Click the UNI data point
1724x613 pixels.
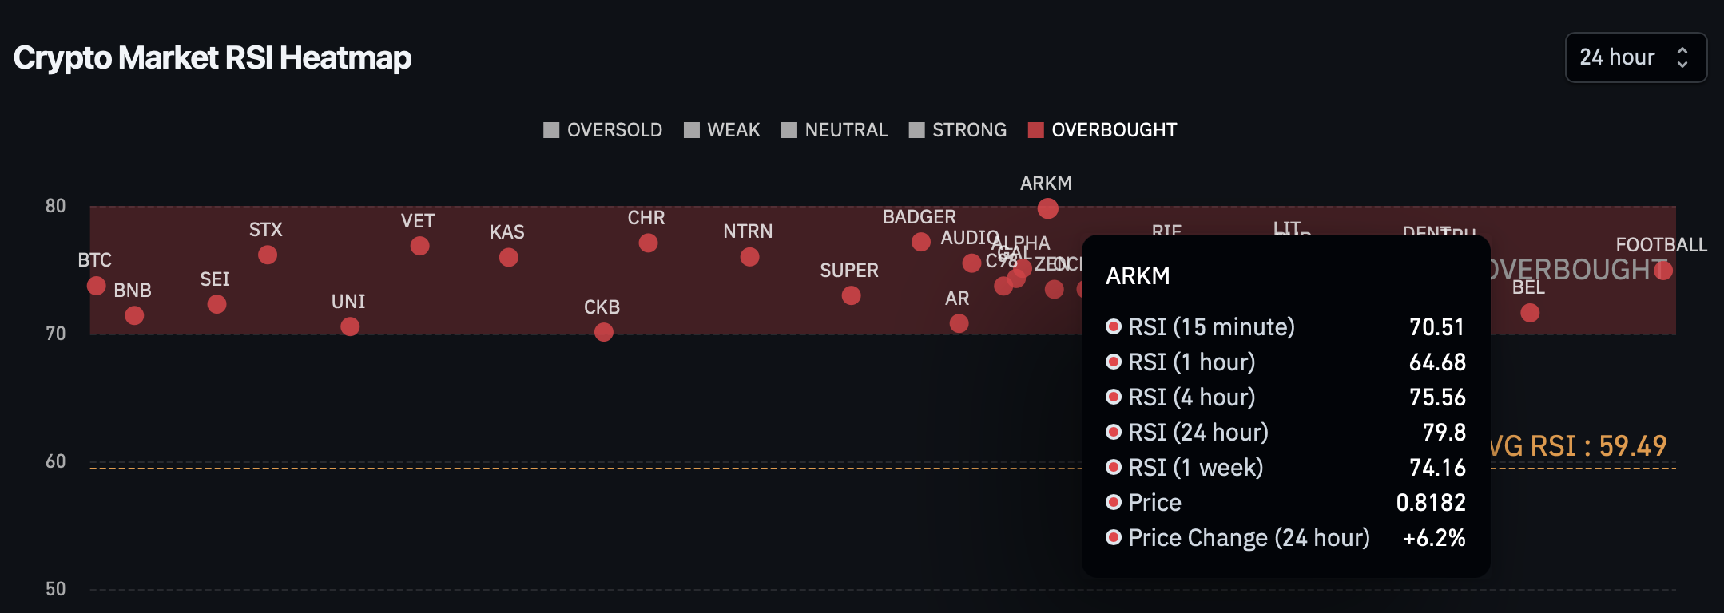(x=350, y=326)
